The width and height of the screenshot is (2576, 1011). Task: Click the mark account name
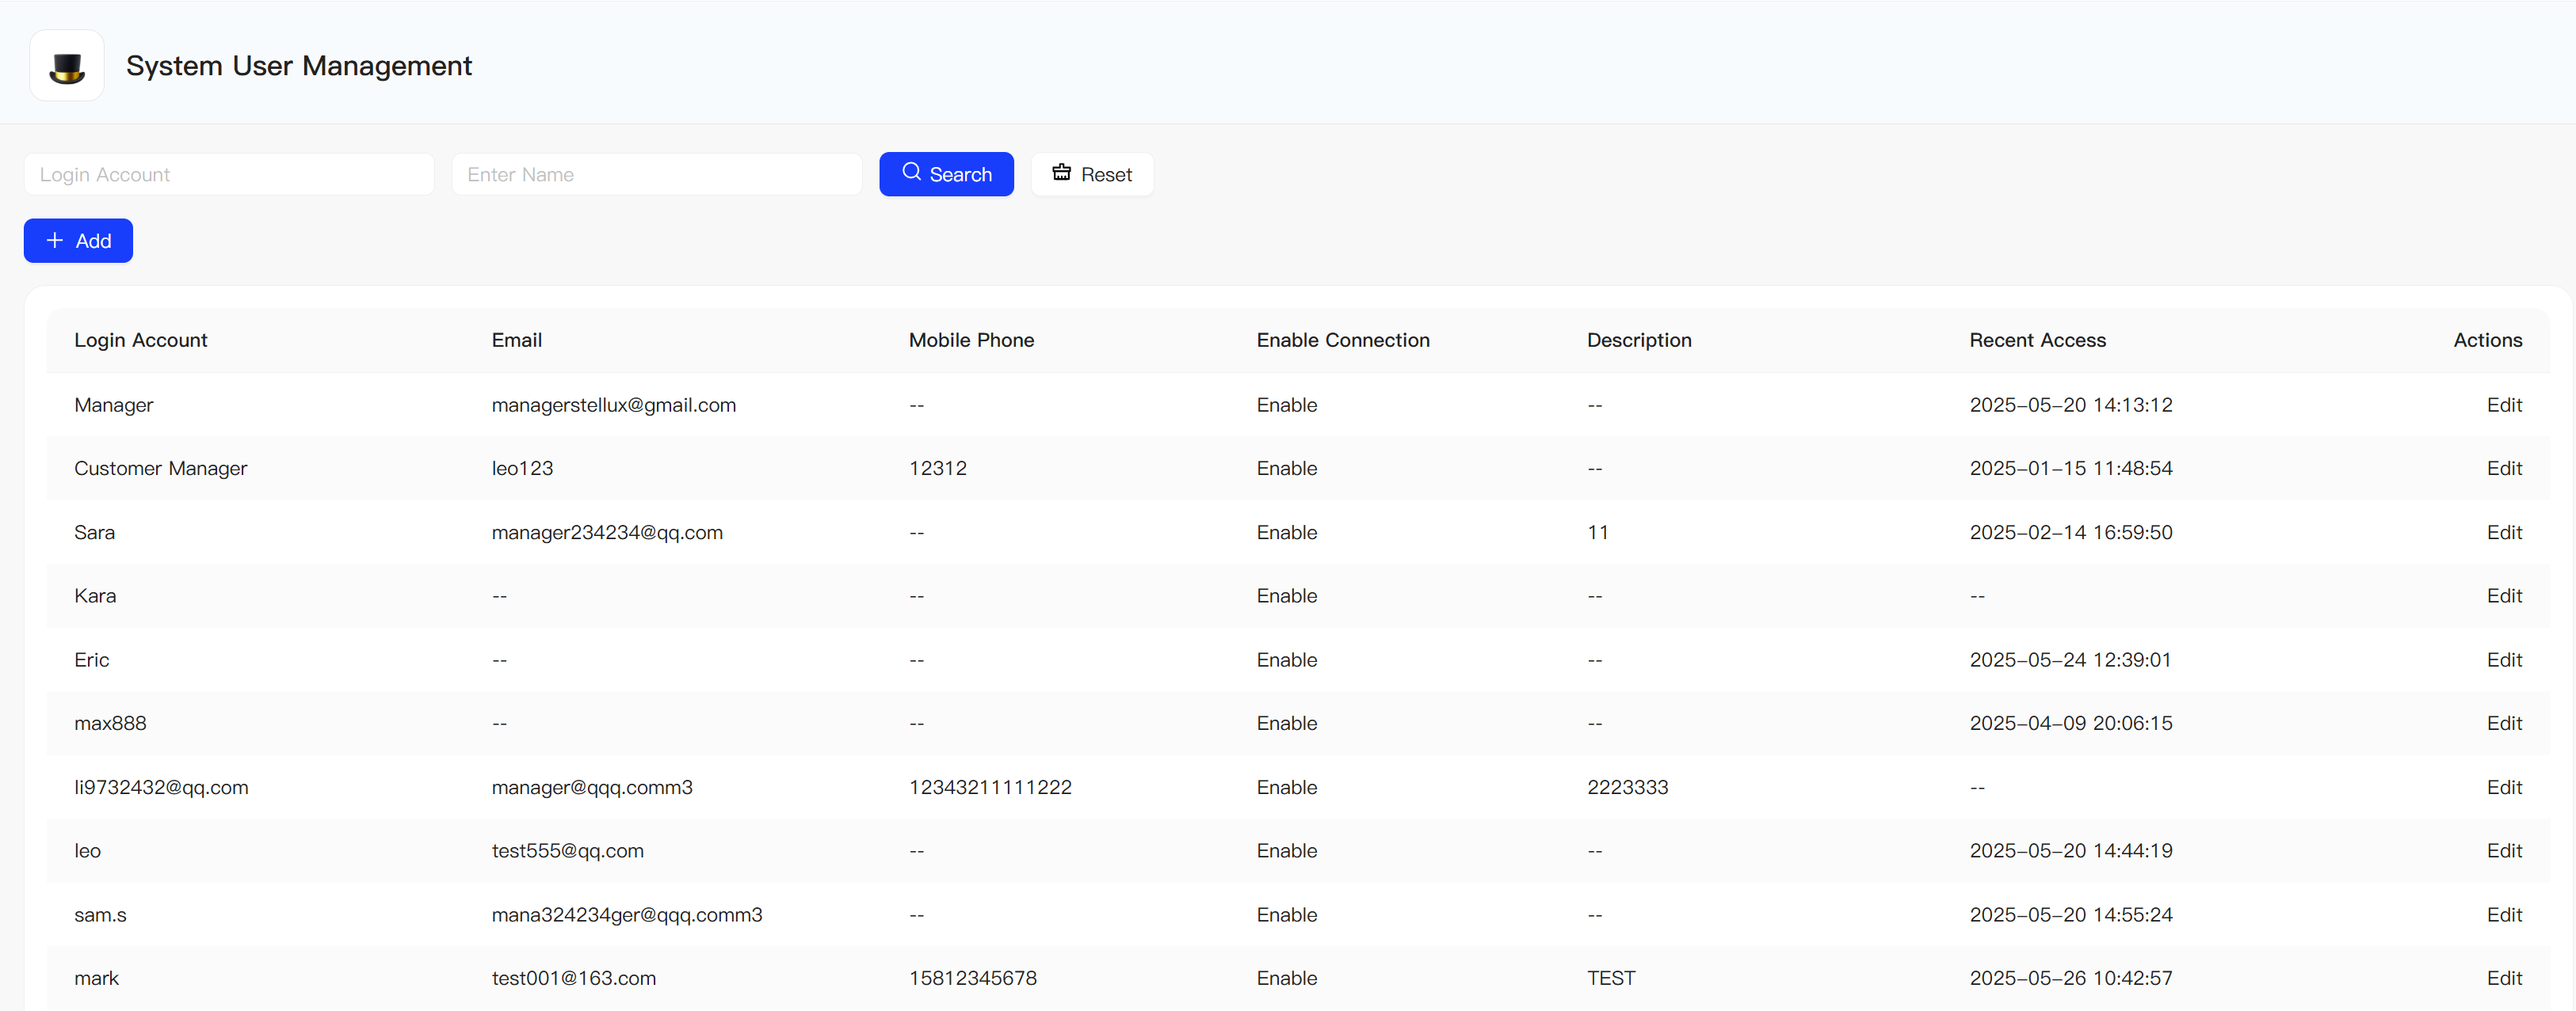(x=96, y=978)
